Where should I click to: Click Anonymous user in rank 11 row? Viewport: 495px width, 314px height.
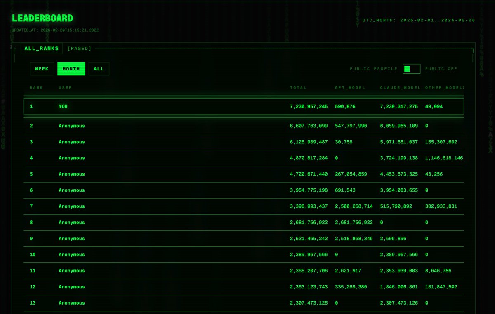[72, 270]
